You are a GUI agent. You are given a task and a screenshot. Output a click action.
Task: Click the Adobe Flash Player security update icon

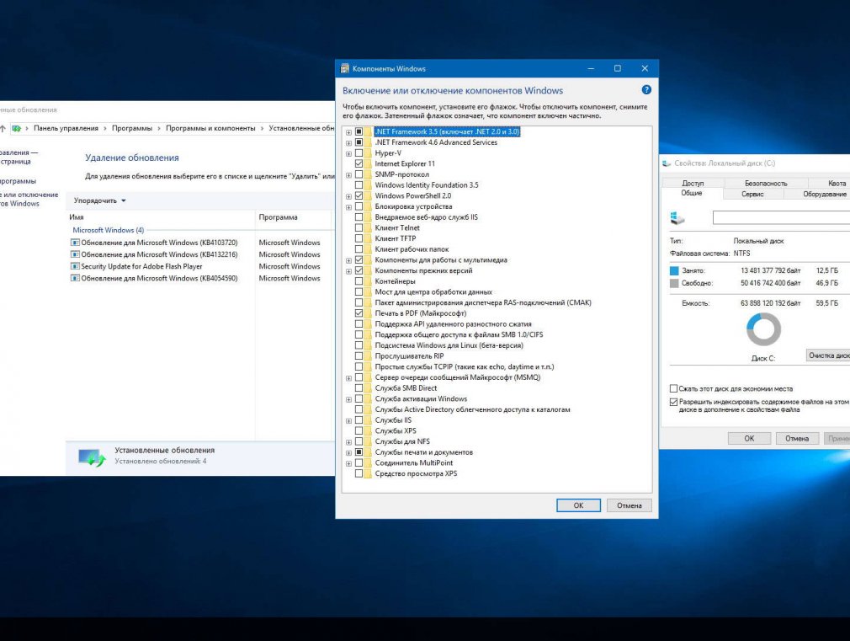76,266
